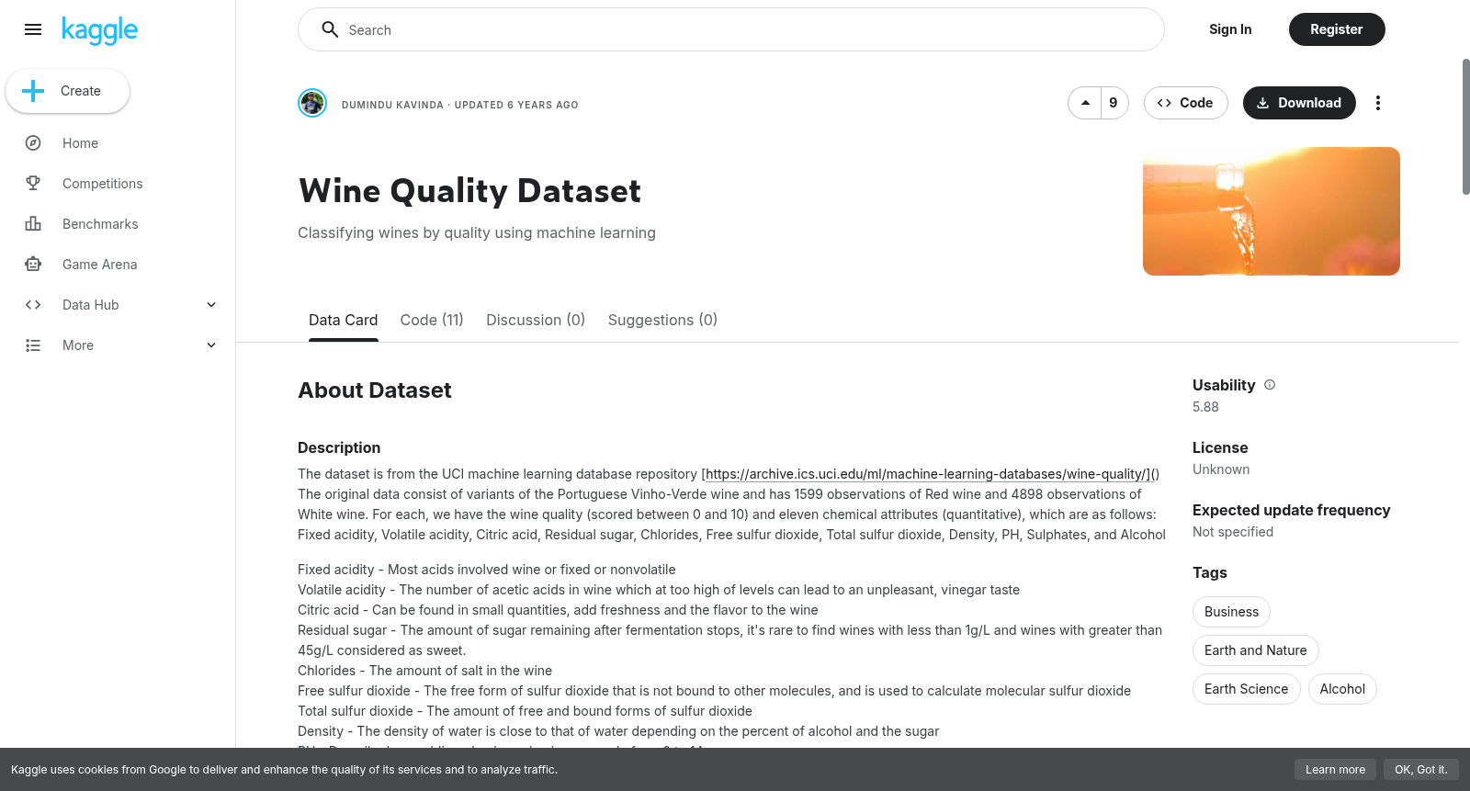Switch to the Discussion (0) tab
The width and height of the screenshot is (1470, 791).
coord(536,320)
